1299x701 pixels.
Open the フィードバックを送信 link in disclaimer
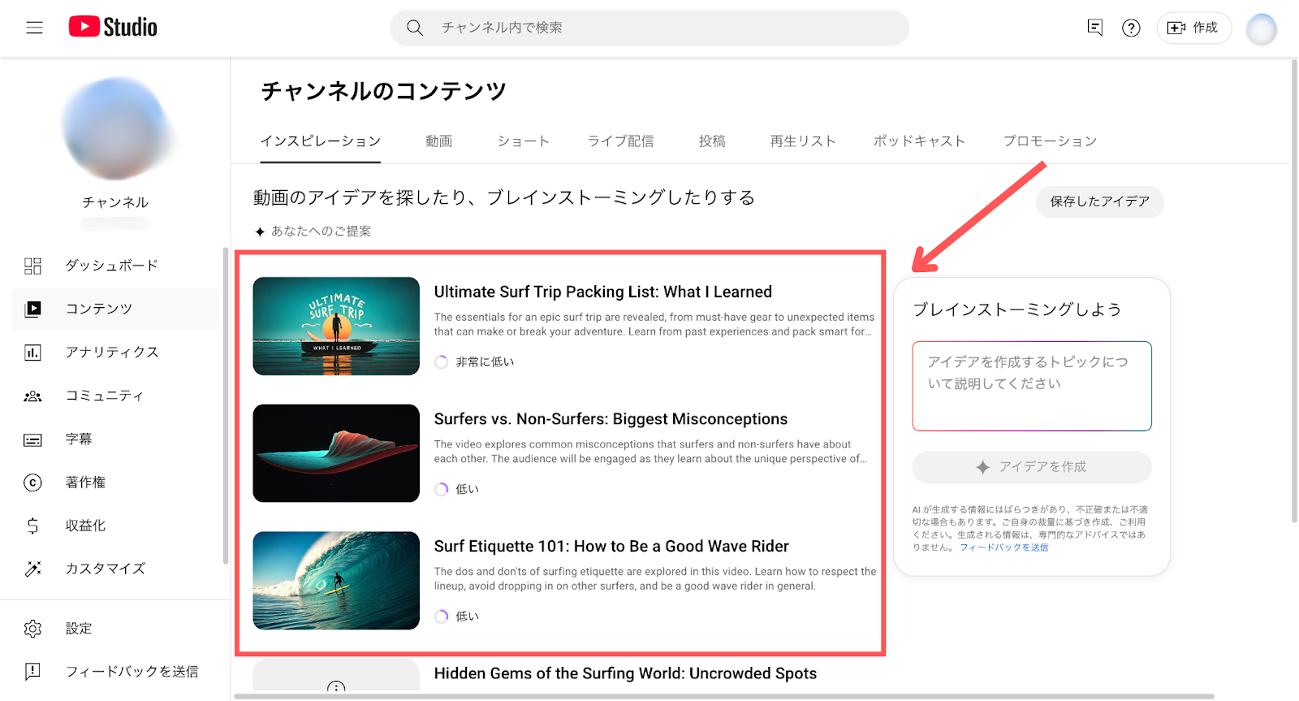[1003, 547]
